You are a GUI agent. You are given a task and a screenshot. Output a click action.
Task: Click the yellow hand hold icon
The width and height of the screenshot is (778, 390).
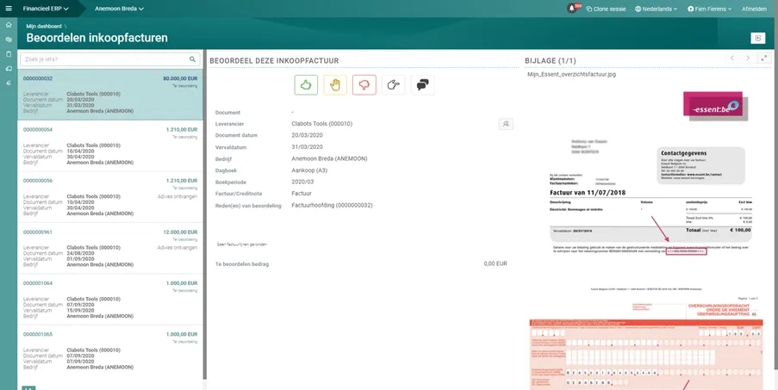333,84
